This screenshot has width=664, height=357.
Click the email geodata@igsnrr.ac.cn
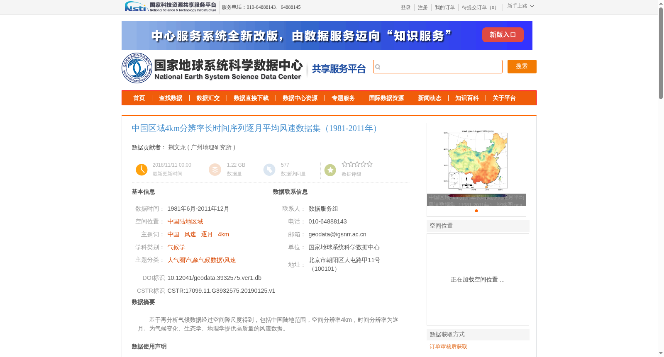pos(337,234)
